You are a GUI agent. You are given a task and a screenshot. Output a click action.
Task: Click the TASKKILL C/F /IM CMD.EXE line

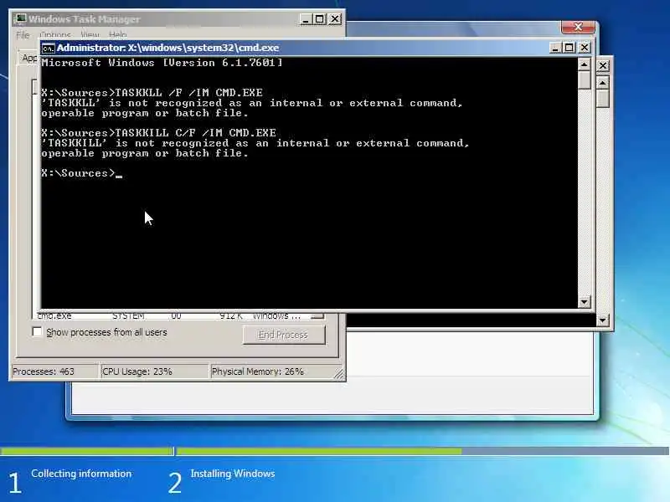click(158, 133)
